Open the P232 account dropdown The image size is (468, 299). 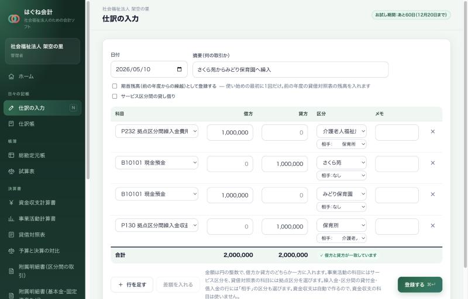[157, 131]
